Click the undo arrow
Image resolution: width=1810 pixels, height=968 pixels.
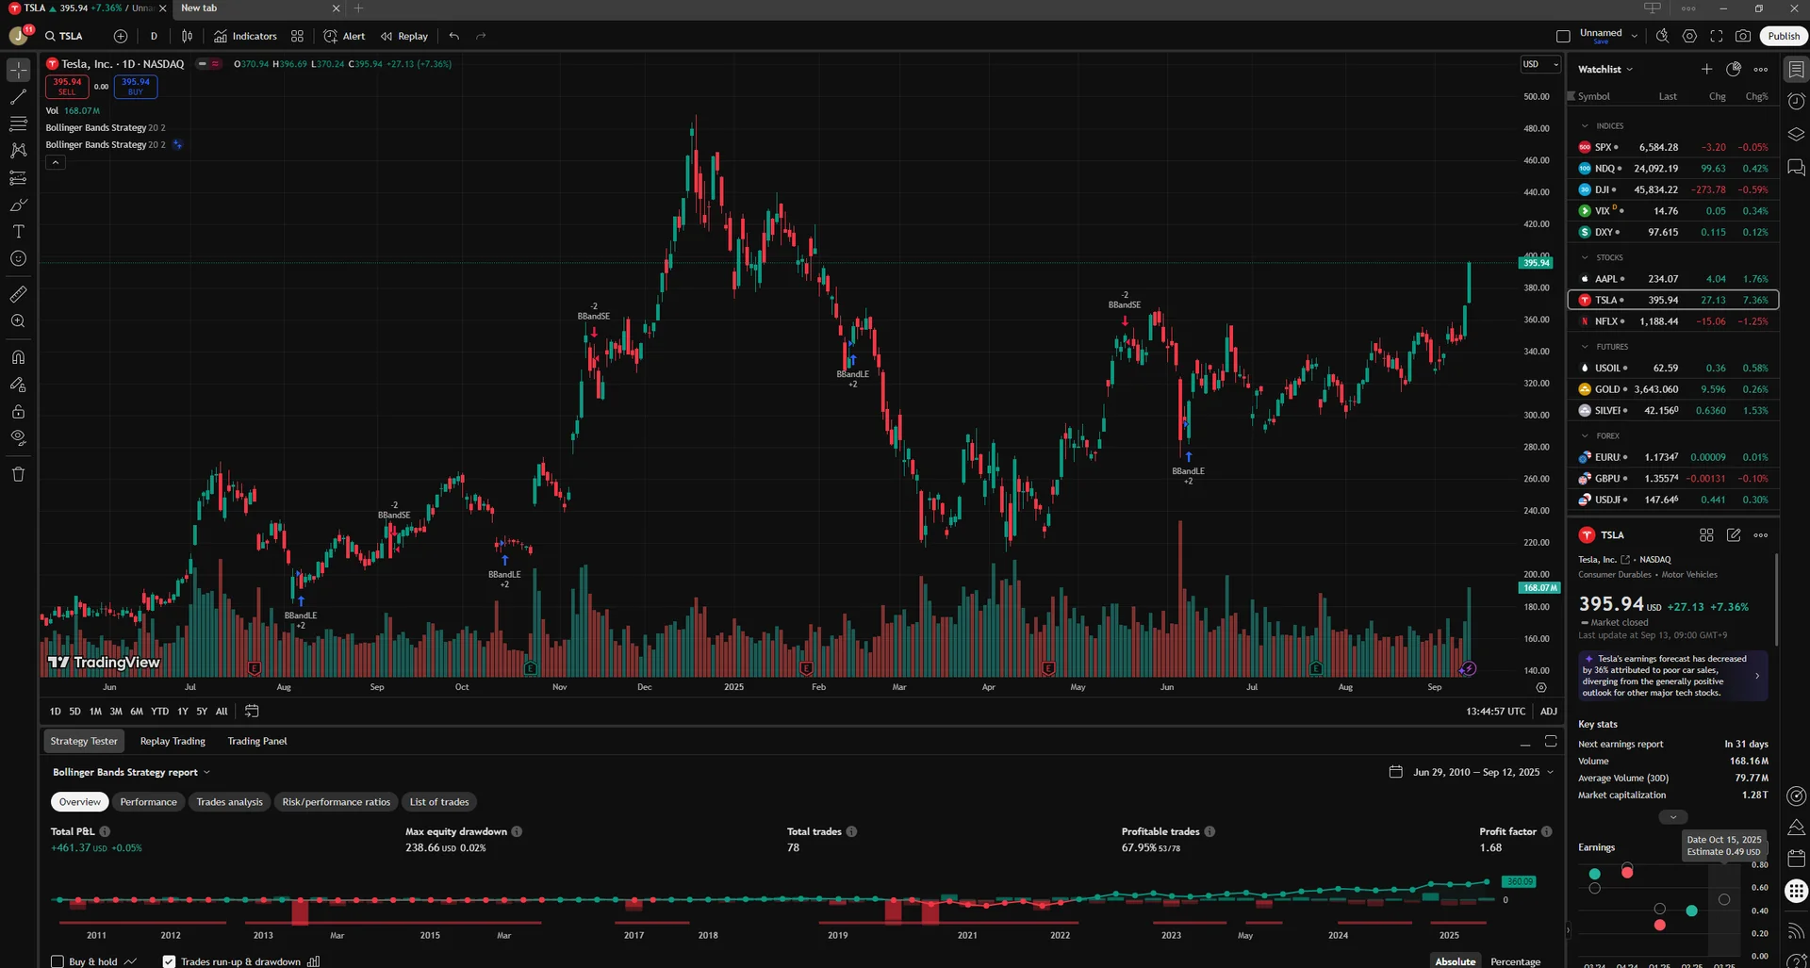click(454, 36)
